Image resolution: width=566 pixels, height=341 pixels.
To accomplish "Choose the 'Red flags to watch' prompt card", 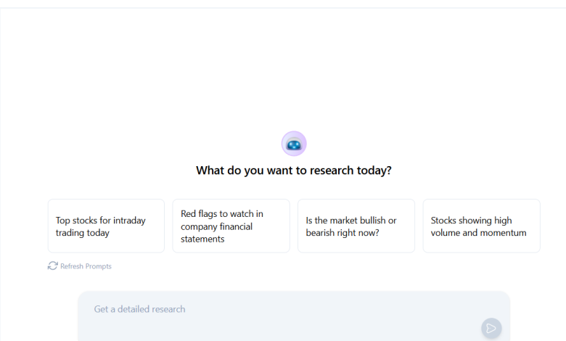I will [x=231, y=226].
